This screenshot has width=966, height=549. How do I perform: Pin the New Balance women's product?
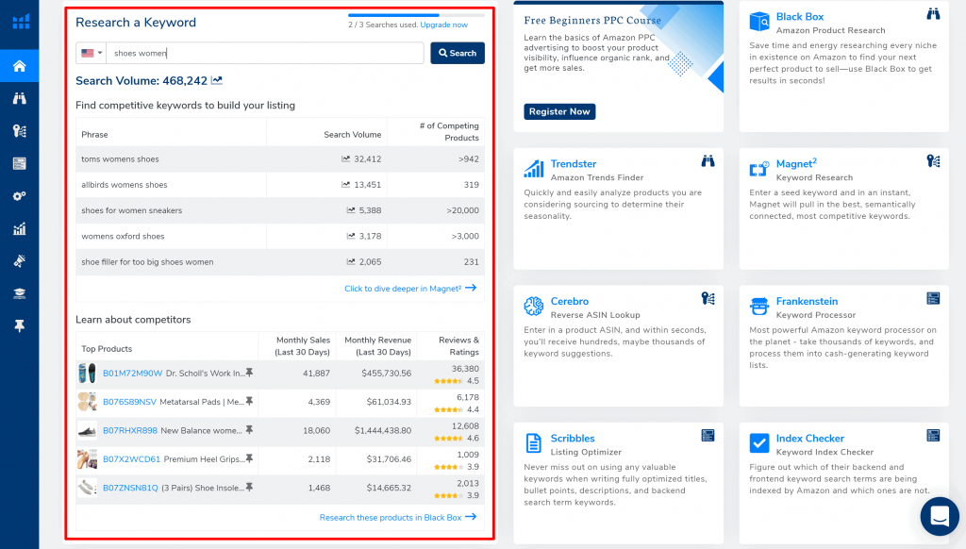click(x=249, y=430)
